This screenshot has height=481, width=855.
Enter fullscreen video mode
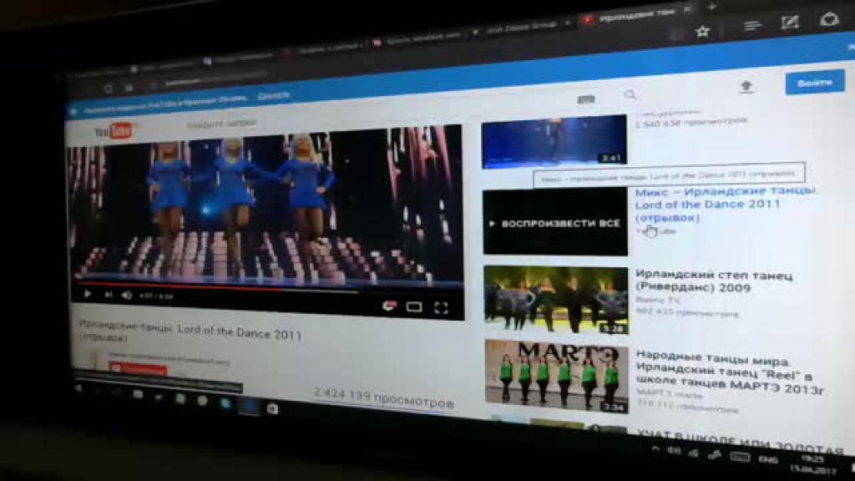[441, 308]
